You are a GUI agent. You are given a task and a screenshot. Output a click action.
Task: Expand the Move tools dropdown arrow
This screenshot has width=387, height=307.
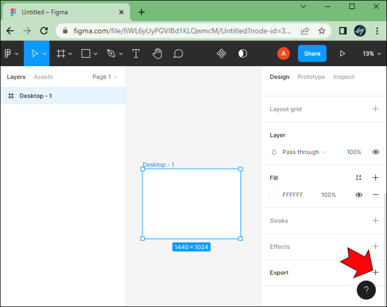[44, 54]
